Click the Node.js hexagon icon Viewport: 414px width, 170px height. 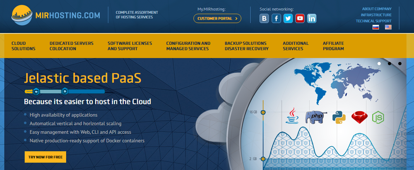click(x=378, y=117)
